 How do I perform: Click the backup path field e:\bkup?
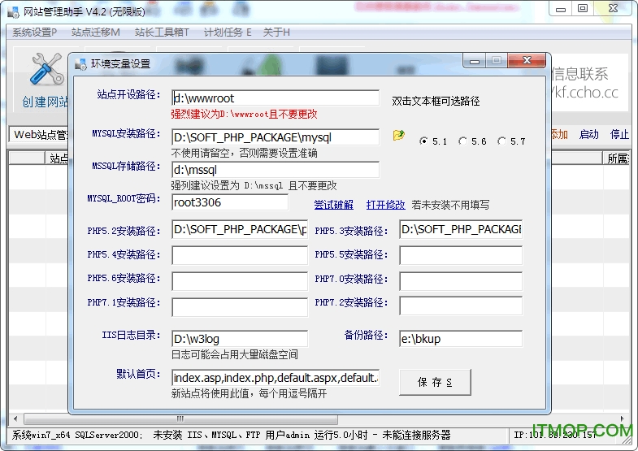pyautogui.click(x=461, y=339)
